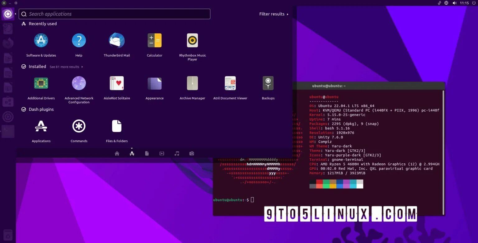
Task: Open LibreOffice Calc from the launcher
Action: pos(8,73)
